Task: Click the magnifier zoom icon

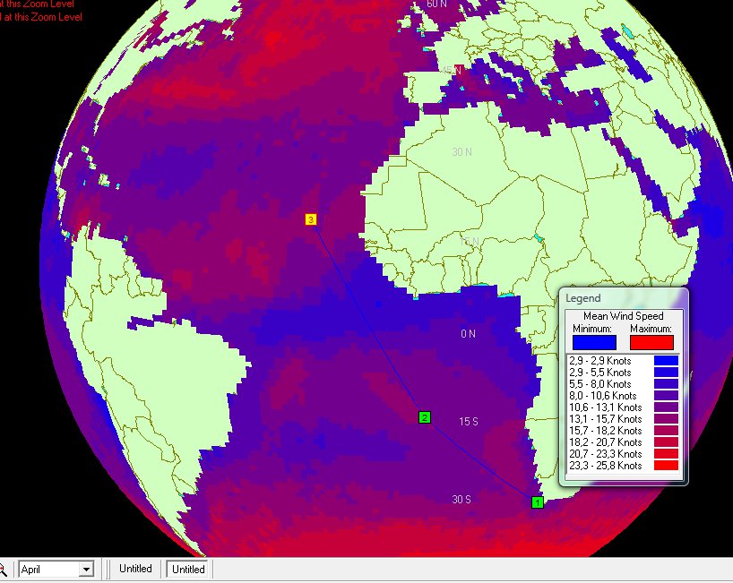Action: click(x=3, y=570)
